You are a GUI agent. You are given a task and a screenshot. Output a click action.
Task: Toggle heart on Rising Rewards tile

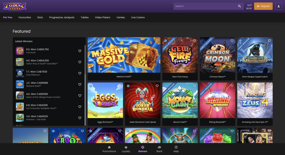point(232,86)
